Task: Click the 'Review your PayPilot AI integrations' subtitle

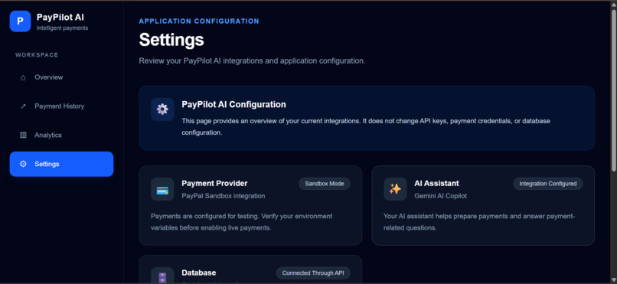Action: coord(252,61)
